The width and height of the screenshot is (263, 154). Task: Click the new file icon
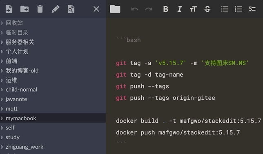(x=9, y=9)
